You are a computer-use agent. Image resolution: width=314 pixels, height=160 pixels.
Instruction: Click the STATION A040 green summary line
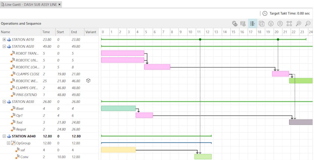coord(156,136)
